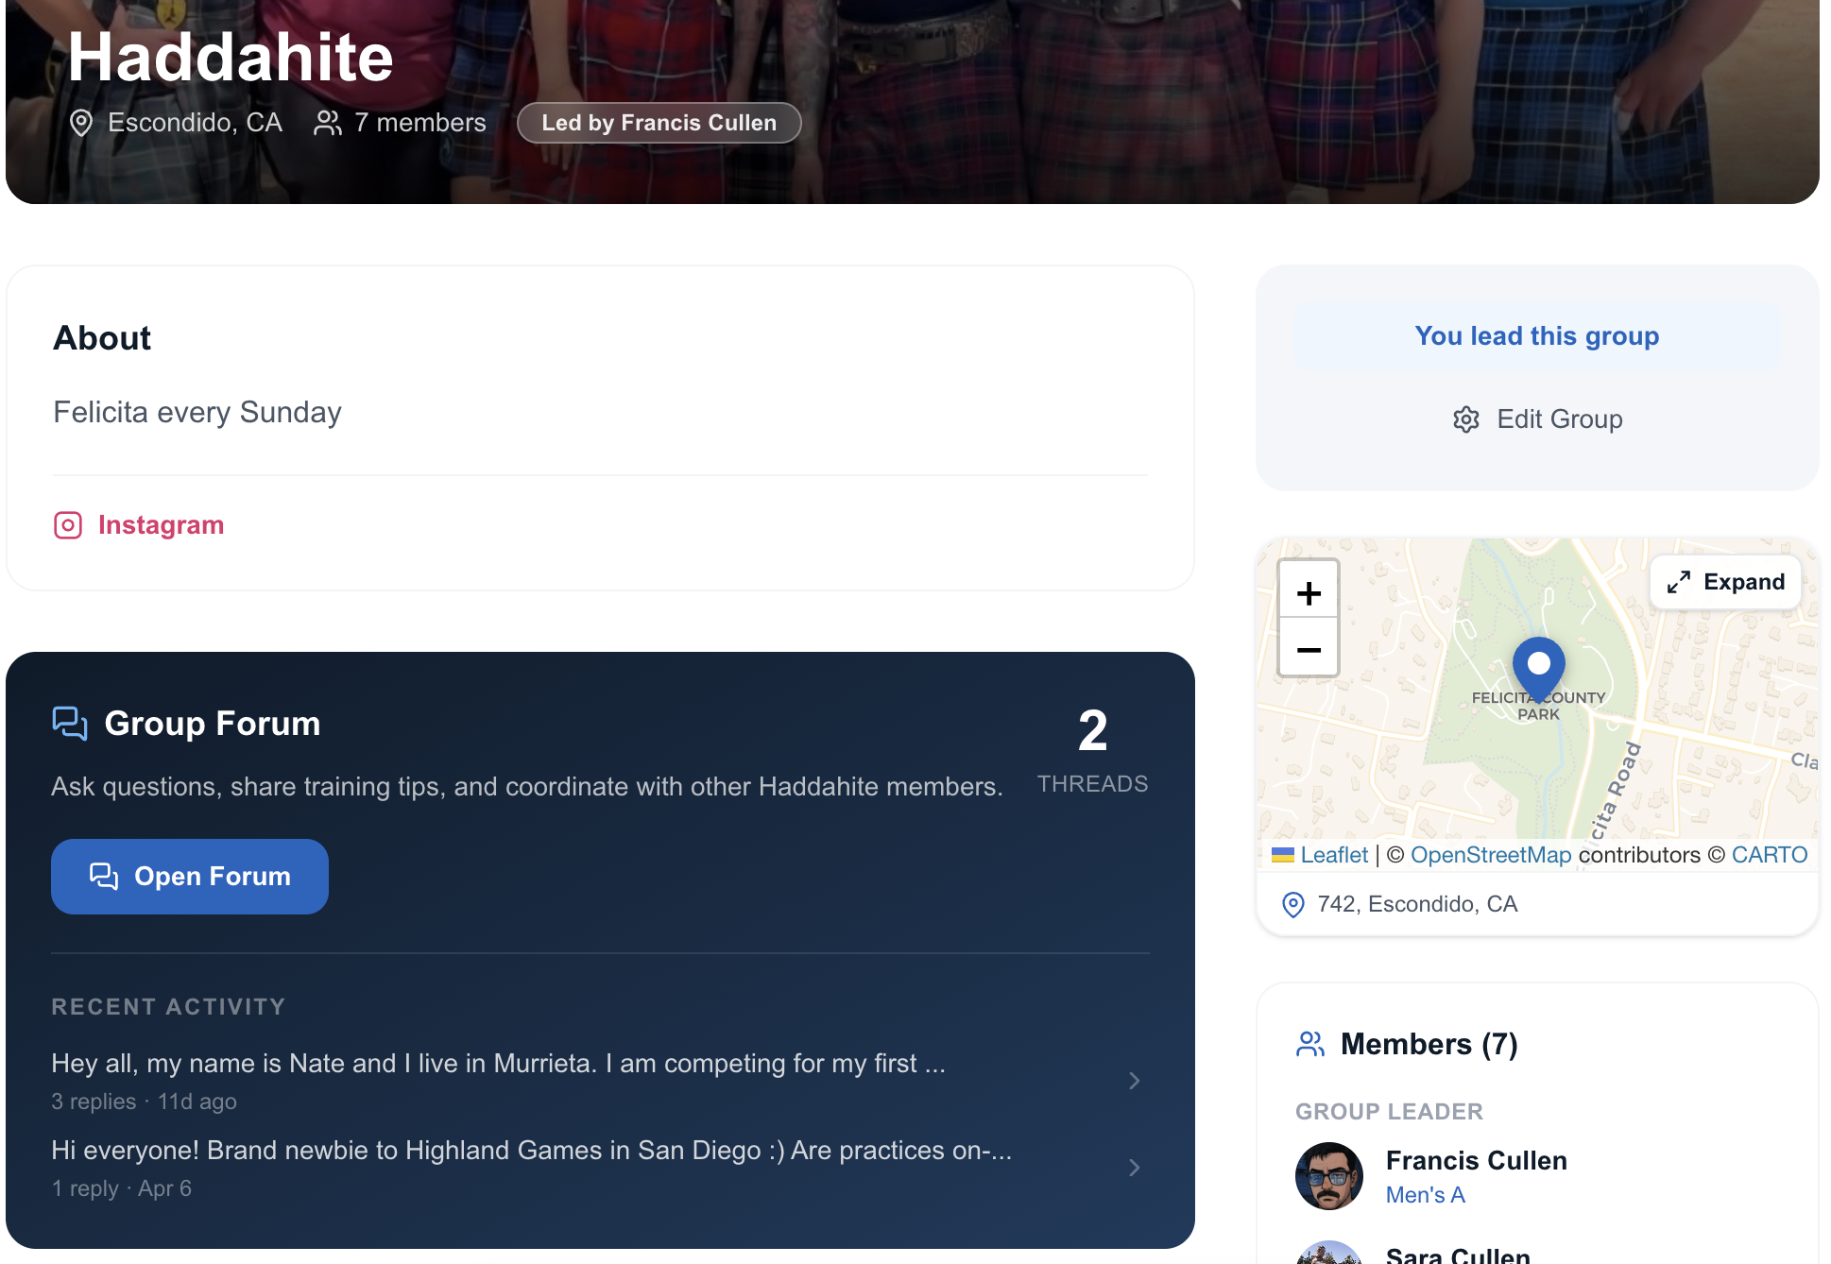Click the '2 THREADS' counter
The width and height of the screenshot is (1831, 1264).
click(1093, 750)
